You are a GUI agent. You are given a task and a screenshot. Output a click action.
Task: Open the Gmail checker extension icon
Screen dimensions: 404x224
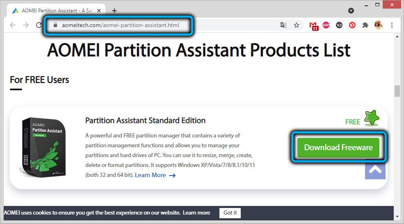314,25
